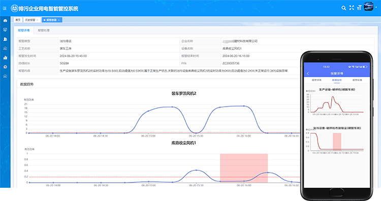Tap the 报警处理 tab on the phone

tap(357, 80)
